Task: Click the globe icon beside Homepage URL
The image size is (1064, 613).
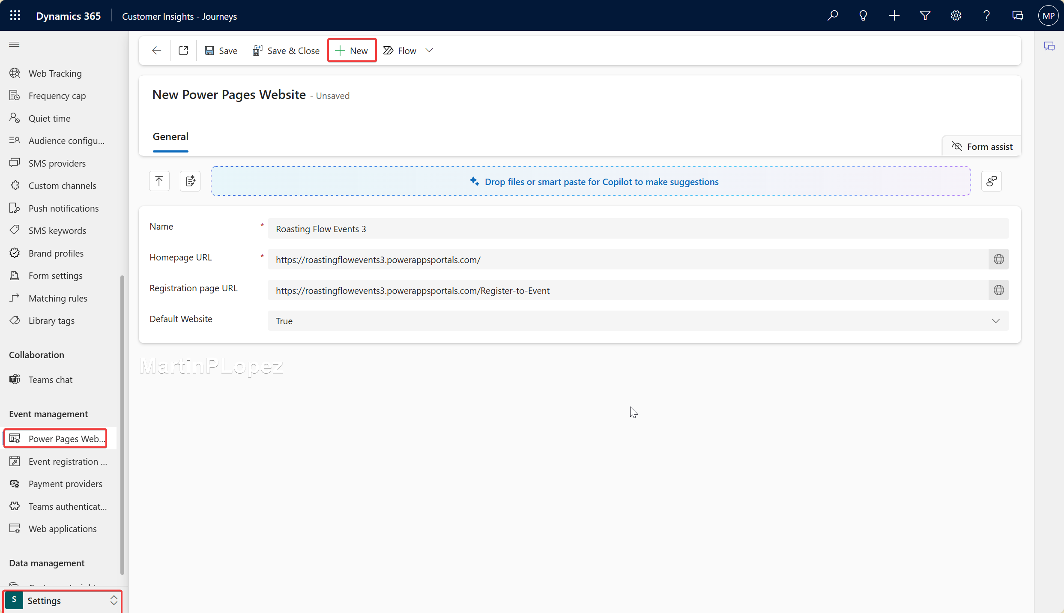Action: (x=998, y=259)
